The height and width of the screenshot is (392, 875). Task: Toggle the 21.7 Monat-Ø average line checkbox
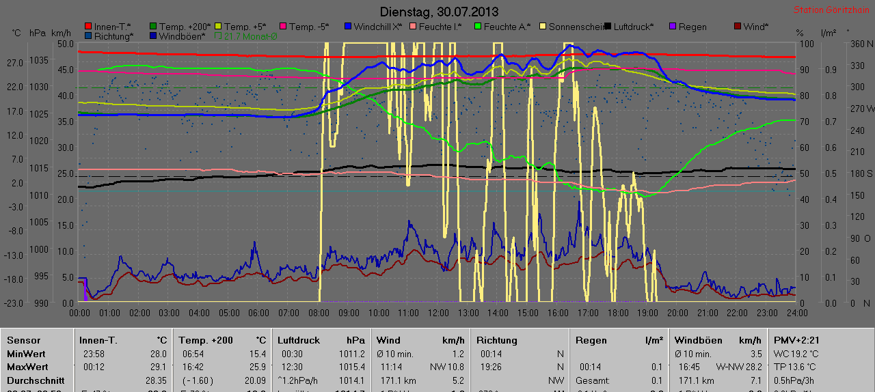point(219,36)
